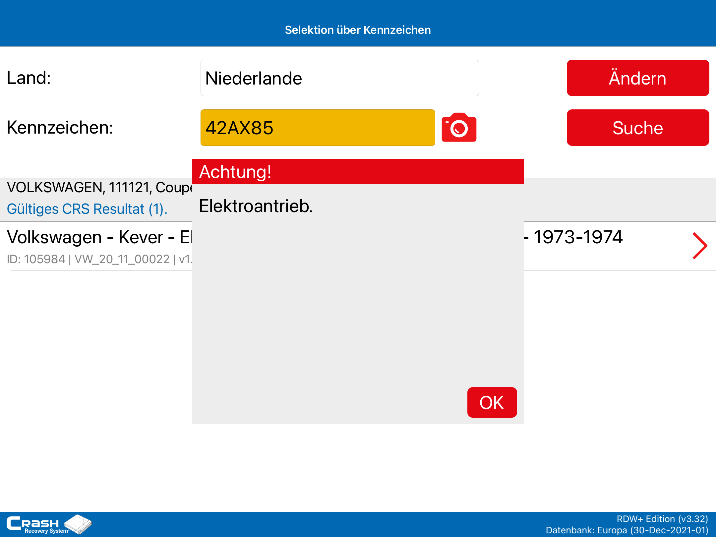This screenshot has height=537, width=716.
Task: Click the VOLKSWAGEN, 111121, Coupe header text
Action: tap(99, 187)
